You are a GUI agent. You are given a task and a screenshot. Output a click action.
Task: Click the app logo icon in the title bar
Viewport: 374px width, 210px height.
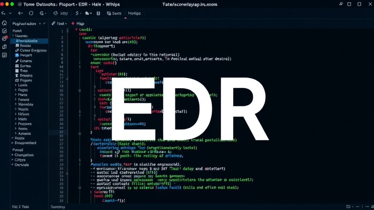(20, 4)
